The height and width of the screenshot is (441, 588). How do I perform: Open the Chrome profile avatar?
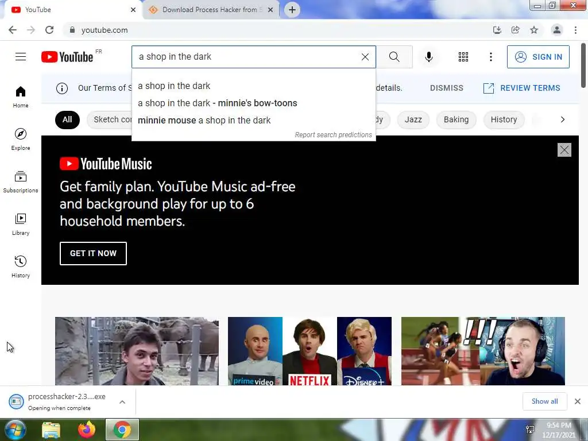pyautogui.click(x=557, y=30)
